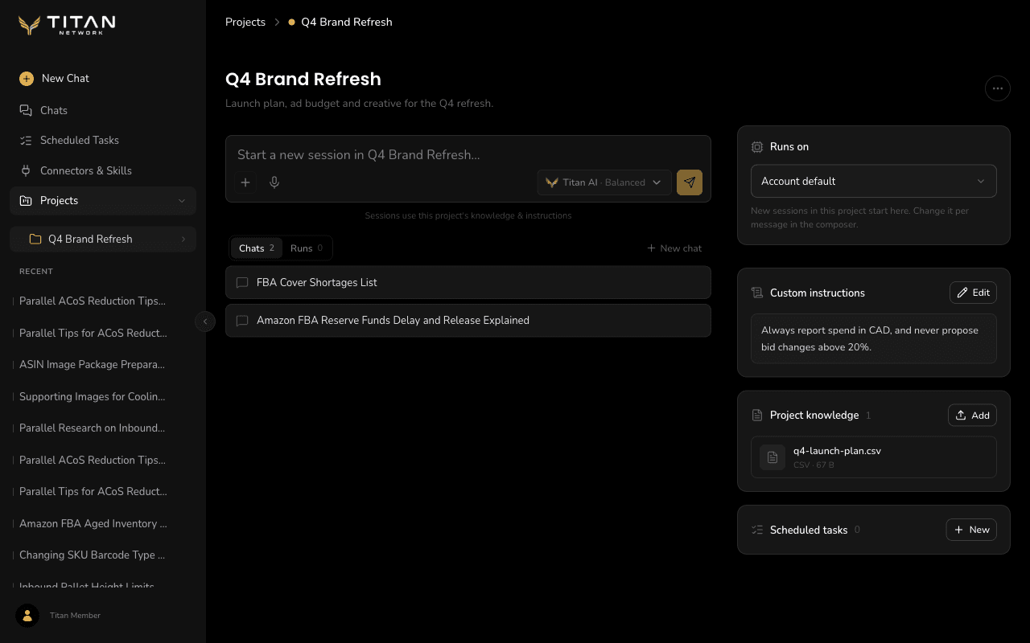Edit the custom instructions

973,293
